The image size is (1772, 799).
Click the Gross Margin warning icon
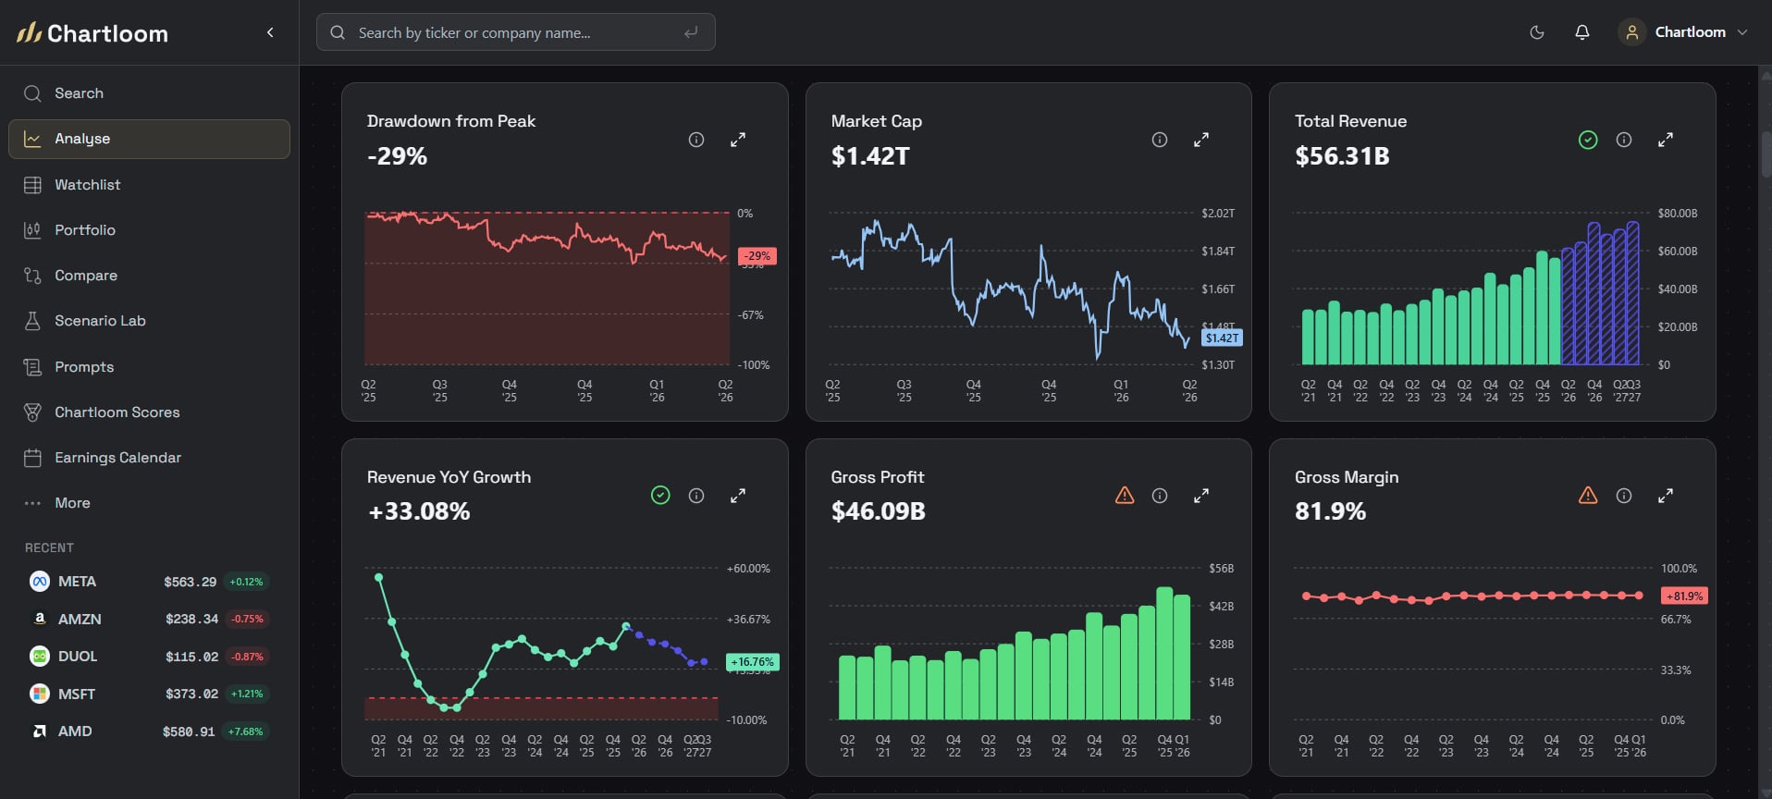(1588, 496)
